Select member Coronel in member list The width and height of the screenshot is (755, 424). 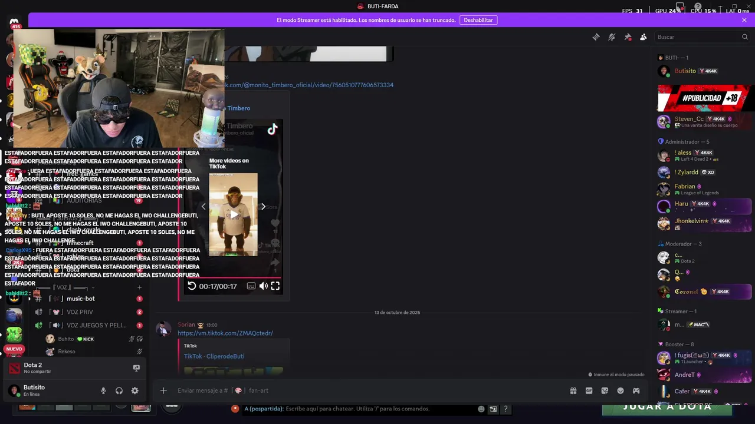coord(704,291)
